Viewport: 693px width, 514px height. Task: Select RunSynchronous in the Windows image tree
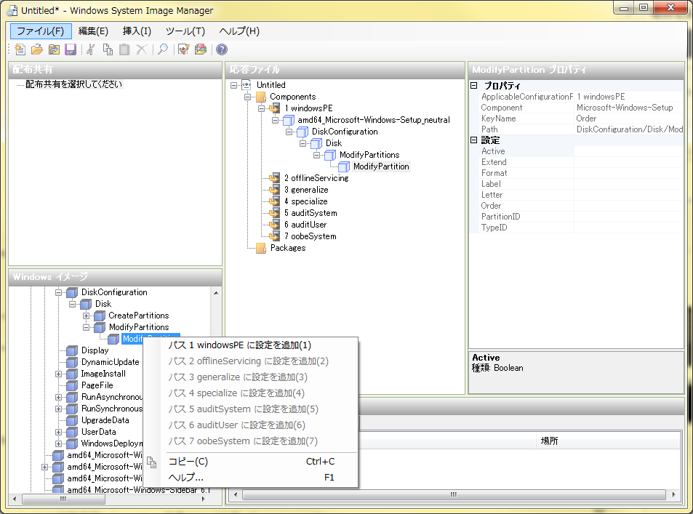(x=112, y=409)
